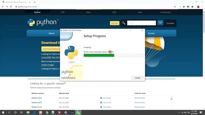Open the Docs top navigation tab
205x115 pixels.
[88, 12]
